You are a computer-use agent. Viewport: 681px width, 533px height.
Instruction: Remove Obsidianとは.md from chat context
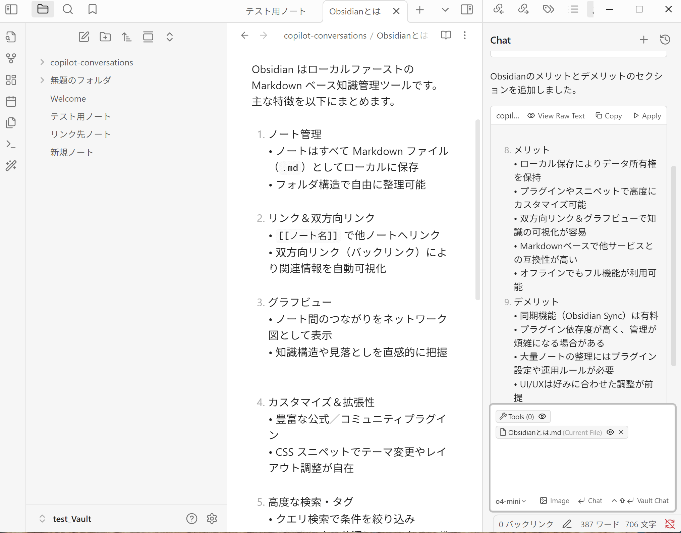(x=621, y=432)
